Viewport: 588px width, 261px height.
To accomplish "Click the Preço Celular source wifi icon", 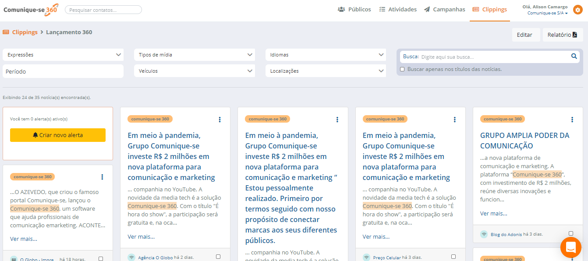I will [x=366, y=257].
